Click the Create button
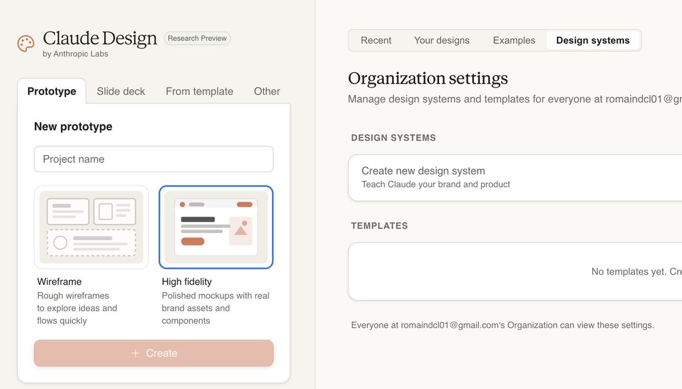Screen dimensions: 682x389 [154, 353]
